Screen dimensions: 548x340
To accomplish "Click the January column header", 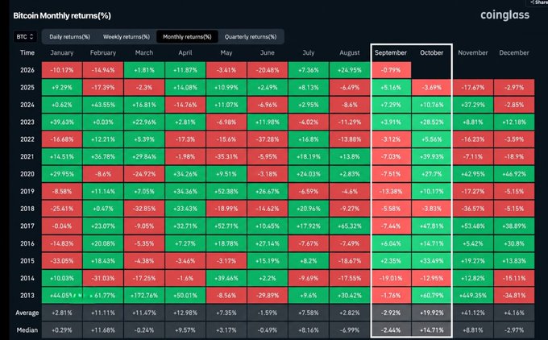I will 62,52.
